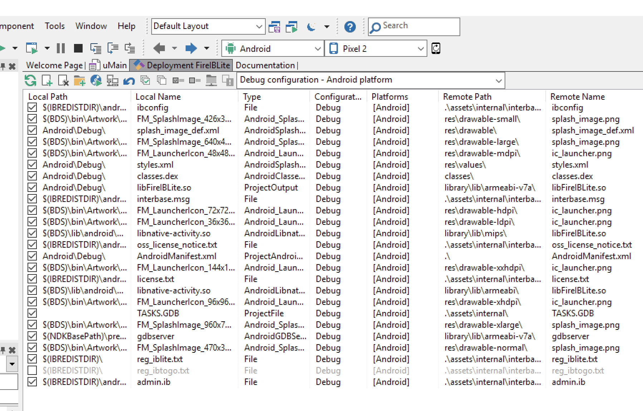Sort by Local Path column header
The image size is (643, 411).
pos(77,96)
